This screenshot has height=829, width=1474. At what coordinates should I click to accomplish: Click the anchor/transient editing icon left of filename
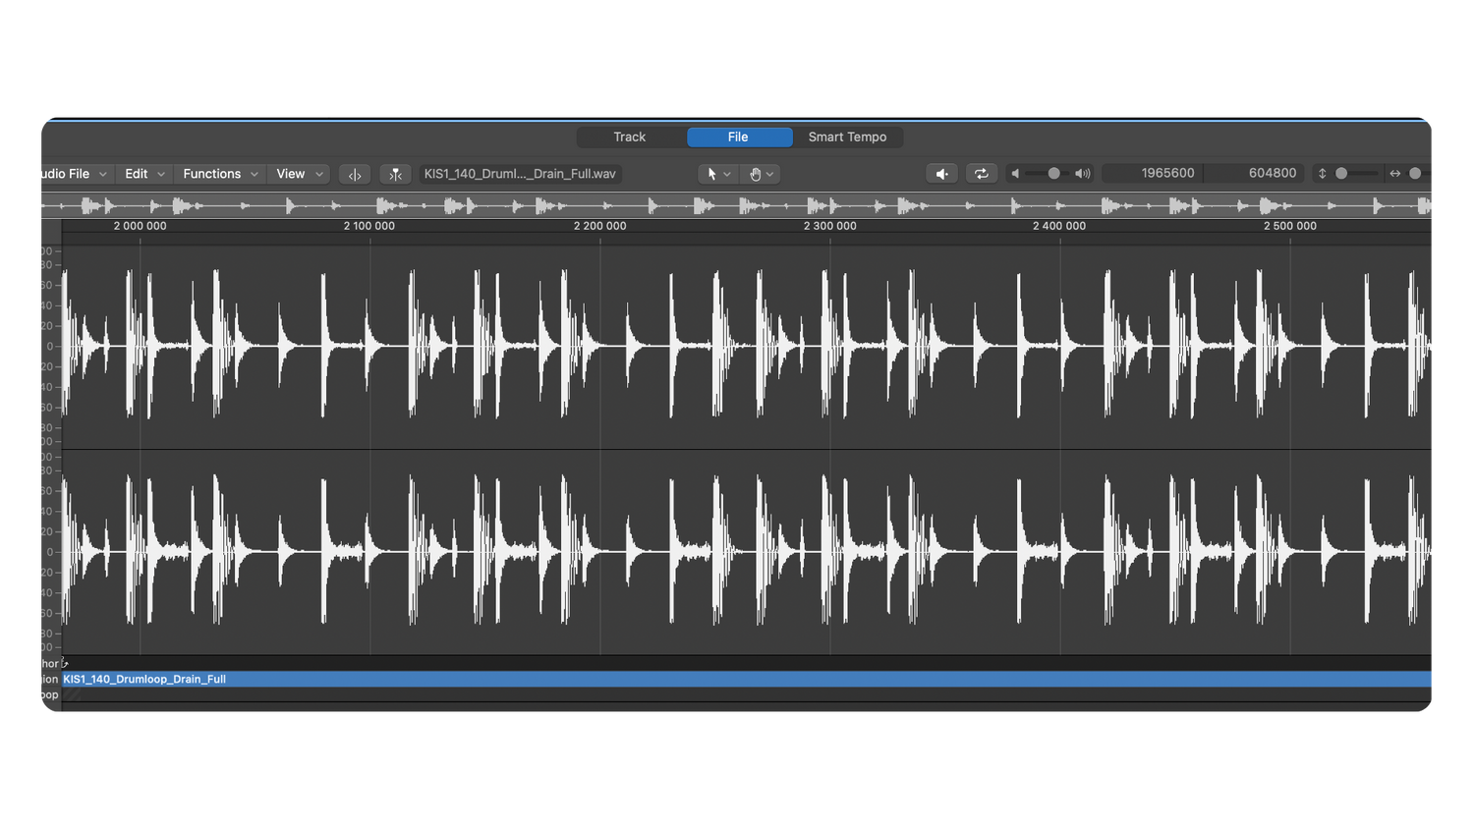click(x=395, y=174)
